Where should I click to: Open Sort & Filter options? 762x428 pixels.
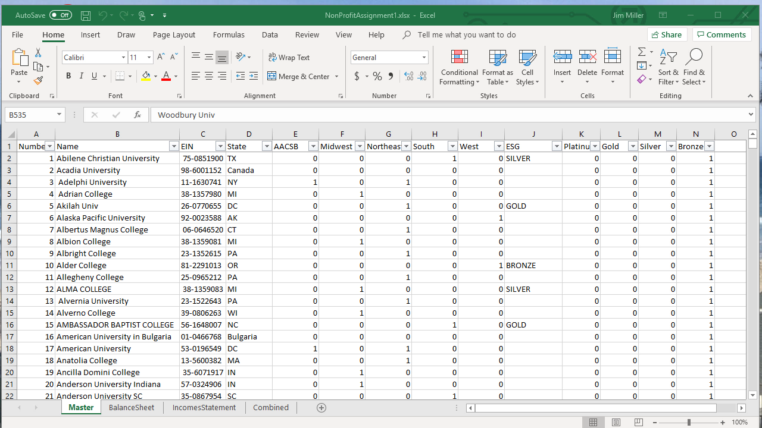669,68
